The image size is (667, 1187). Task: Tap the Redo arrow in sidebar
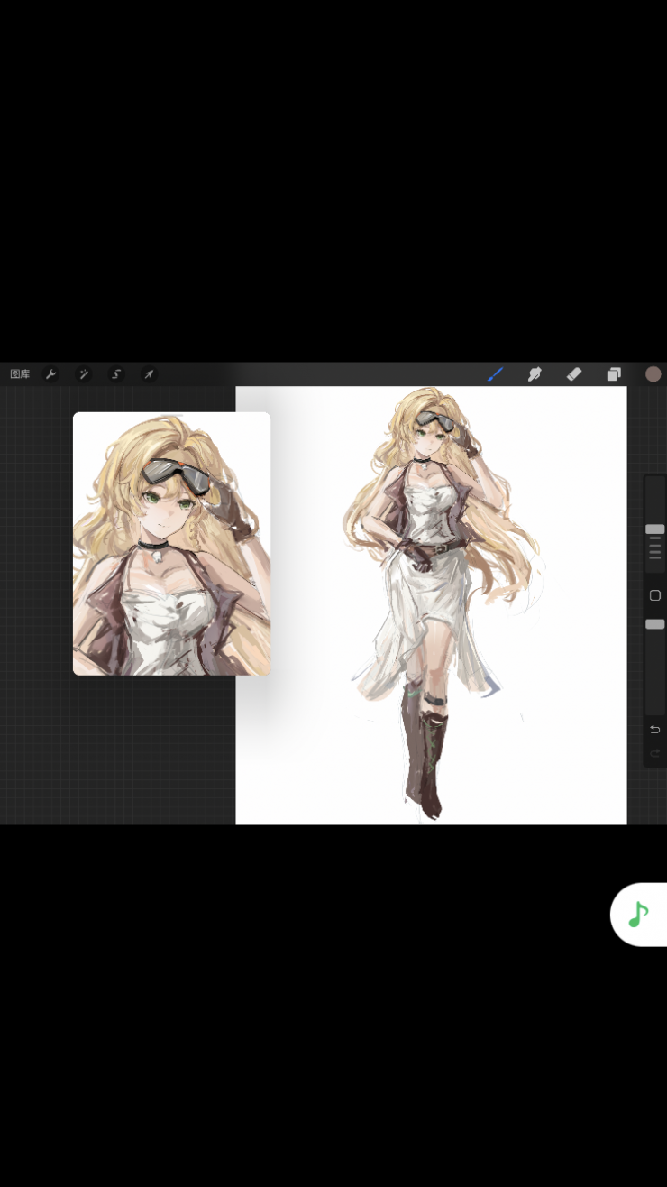[x=655, y=752]
